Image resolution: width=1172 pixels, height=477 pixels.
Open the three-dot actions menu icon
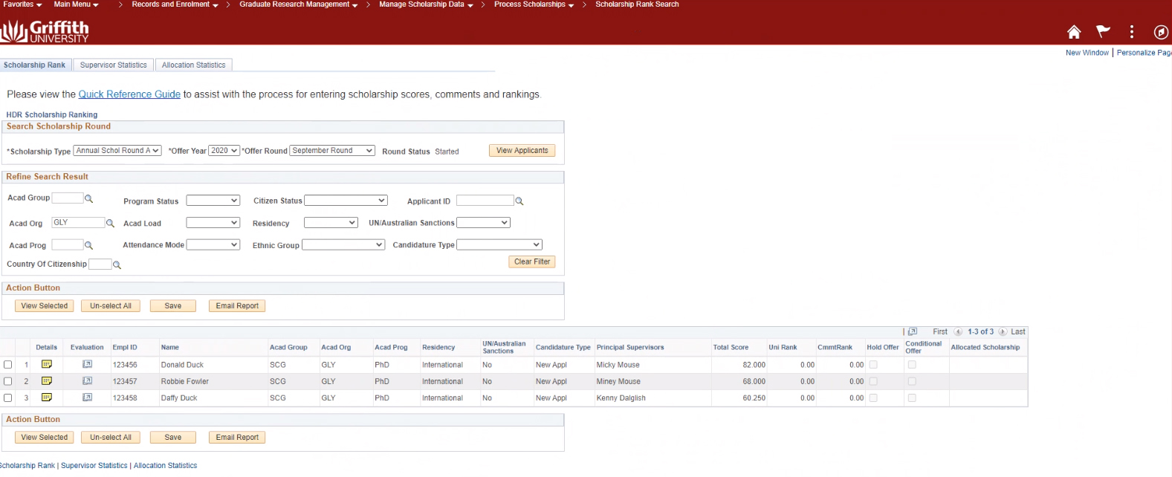point(1131,32)
